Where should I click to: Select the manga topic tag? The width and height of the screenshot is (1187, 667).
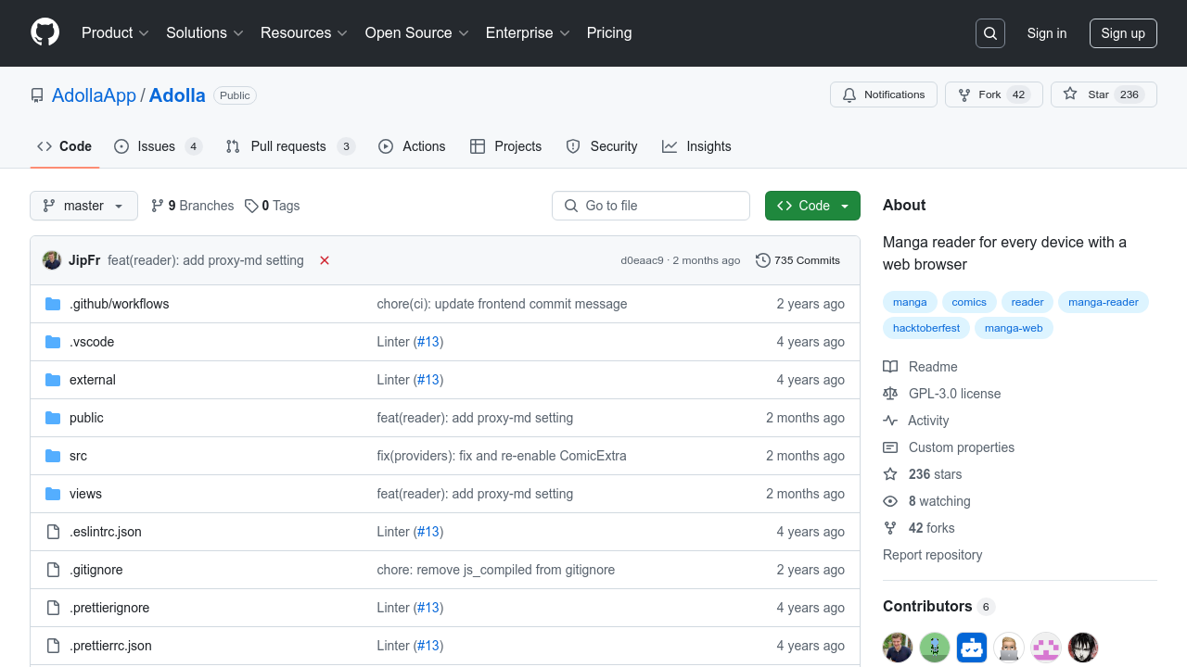(910, 302)
